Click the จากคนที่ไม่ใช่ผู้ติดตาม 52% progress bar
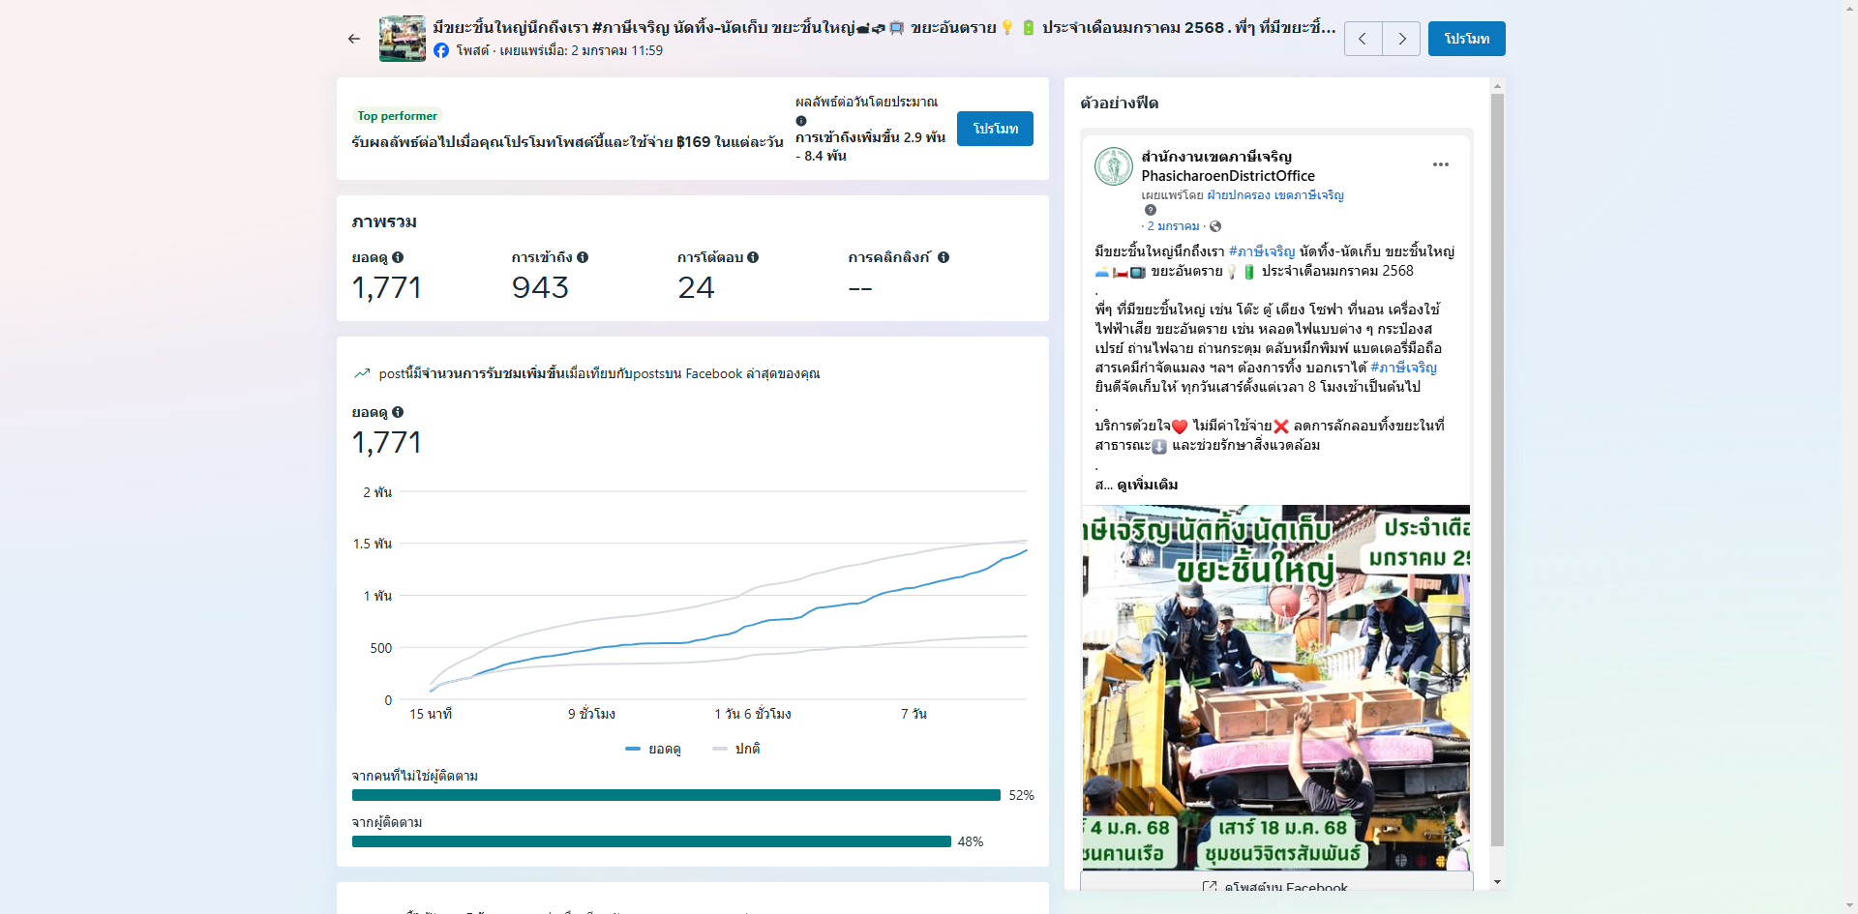Viewport: 1858px width, 914px height. [x=676, y=795]
